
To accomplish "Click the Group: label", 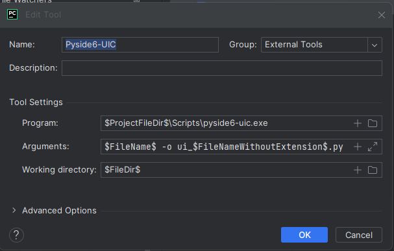I will tap(243, 44).
